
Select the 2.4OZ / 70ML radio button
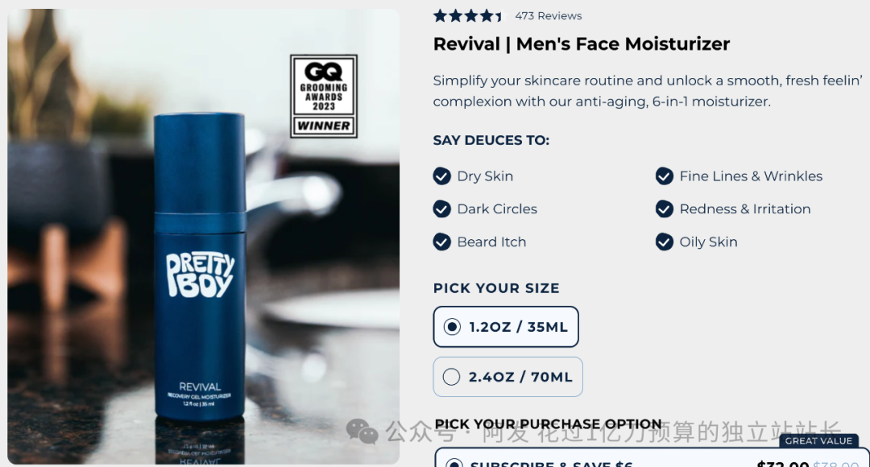[x=452, y=377]
